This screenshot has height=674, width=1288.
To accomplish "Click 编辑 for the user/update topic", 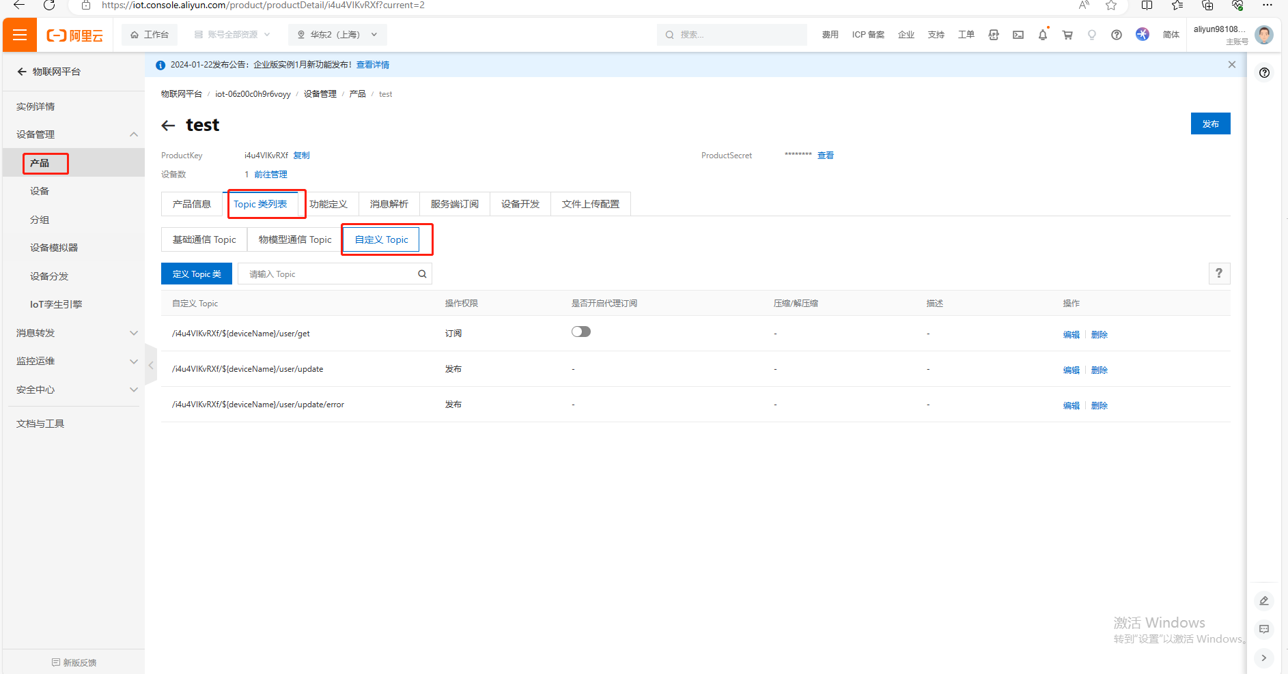I will [1071, 370].
